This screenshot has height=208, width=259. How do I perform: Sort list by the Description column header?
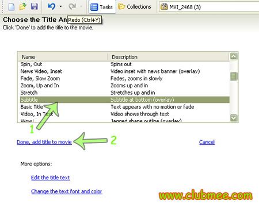[x=169, y=57]
